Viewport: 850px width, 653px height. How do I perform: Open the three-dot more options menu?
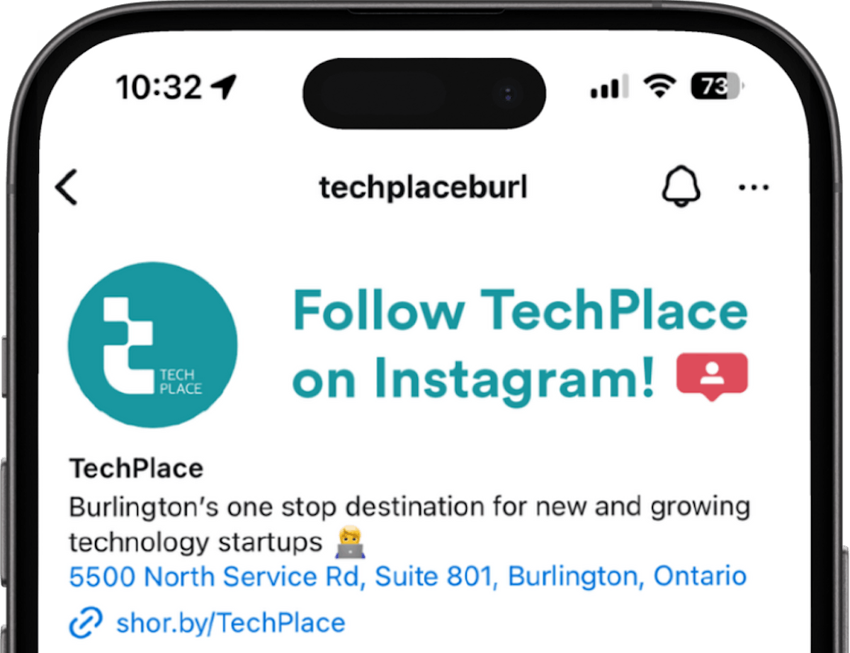click(754, 187)
